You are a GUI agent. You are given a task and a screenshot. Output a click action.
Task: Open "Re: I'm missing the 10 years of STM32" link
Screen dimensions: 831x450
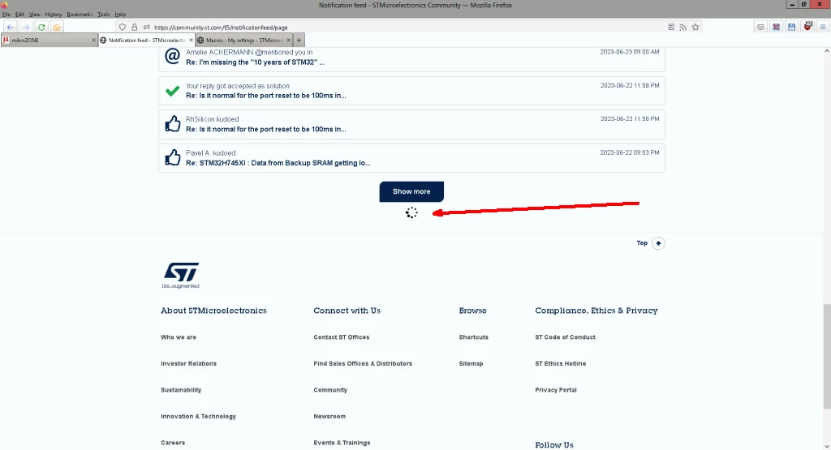255,62
